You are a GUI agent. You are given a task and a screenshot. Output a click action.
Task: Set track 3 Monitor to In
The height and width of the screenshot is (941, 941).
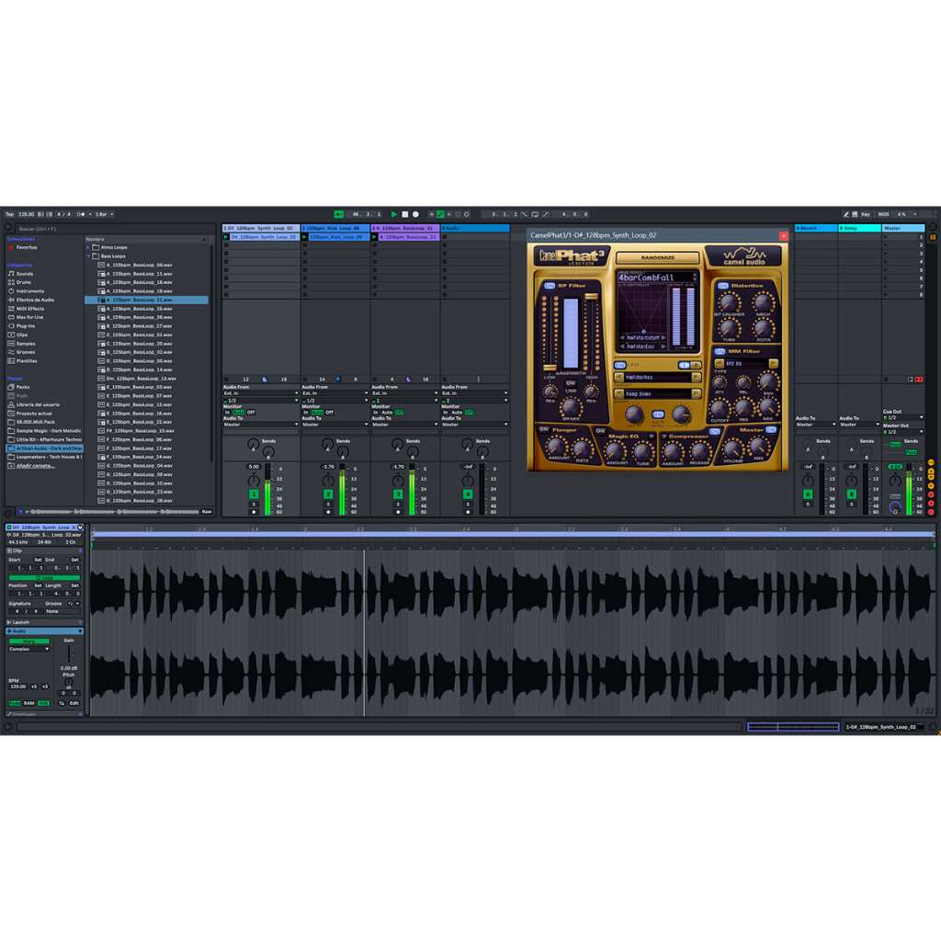(x=376, y=413)
